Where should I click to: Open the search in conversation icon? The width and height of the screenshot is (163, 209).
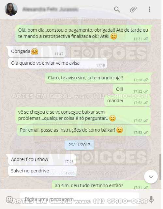point(117,9)
